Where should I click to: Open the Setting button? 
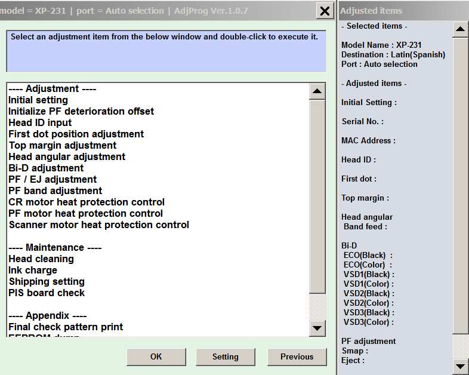[x=226, y=356]
